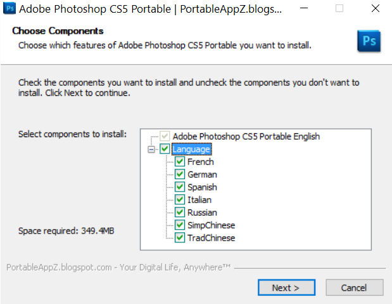Toggle the Language group checkbox
Viewport: 392px width, 304px height.
tap(165, 149)
